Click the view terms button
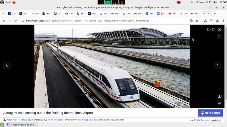The width and height of the screenshot is (227, 127). pos(215,120)
